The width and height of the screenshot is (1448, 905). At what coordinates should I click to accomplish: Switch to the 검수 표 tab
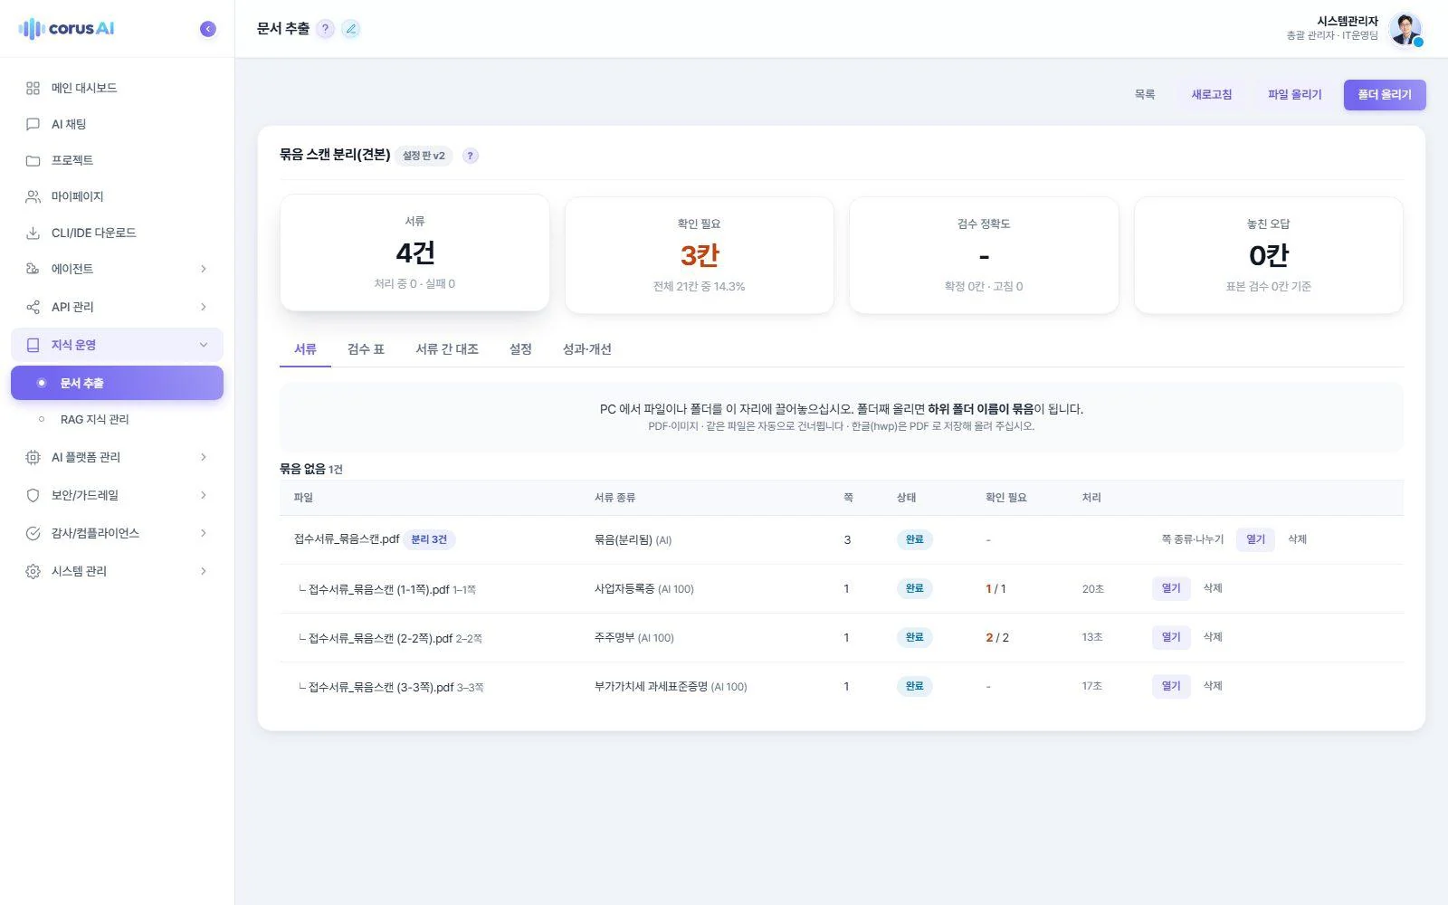pyautogui.click(x=367, y=349)
